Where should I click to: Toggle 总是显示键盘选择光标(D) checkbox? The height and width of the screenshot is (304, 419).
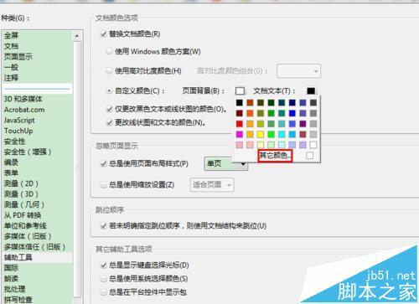(x=104, y=265)
